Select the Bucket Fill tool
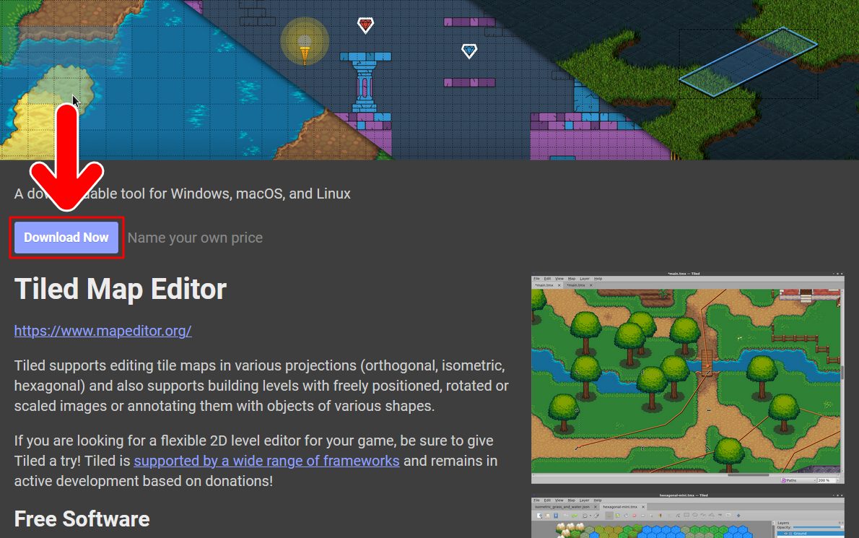859x538 pixels. point(617,516)
